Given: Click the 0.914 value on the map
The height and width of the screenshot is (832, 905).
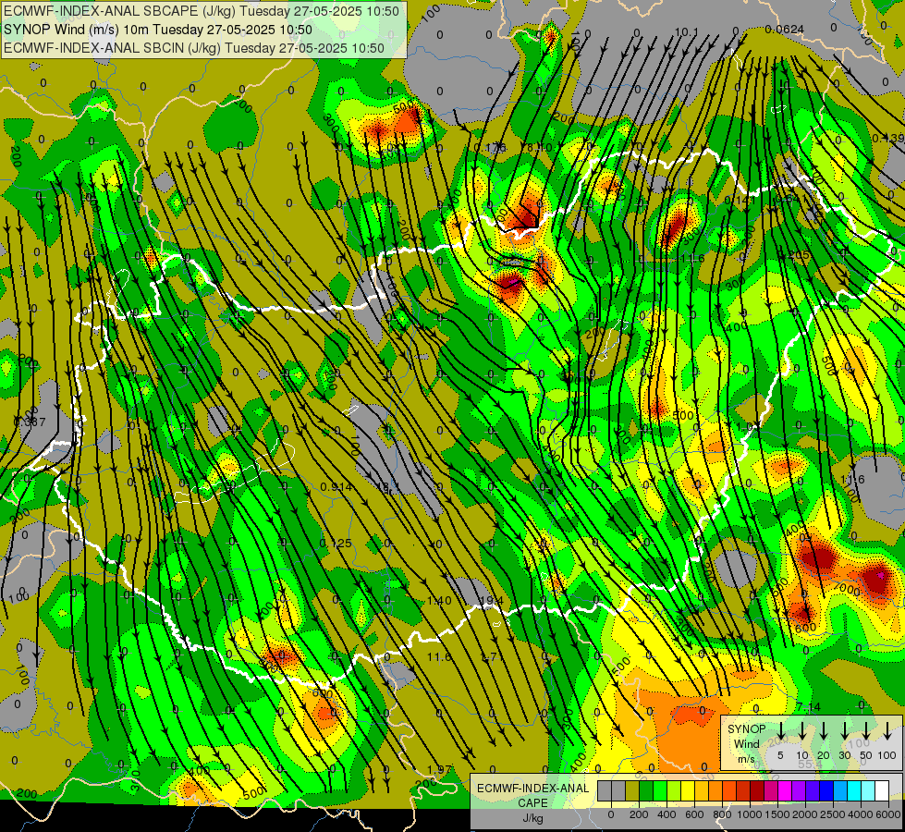Looking at the screenshot, I should pyautogui.click(x=336, y=487).
